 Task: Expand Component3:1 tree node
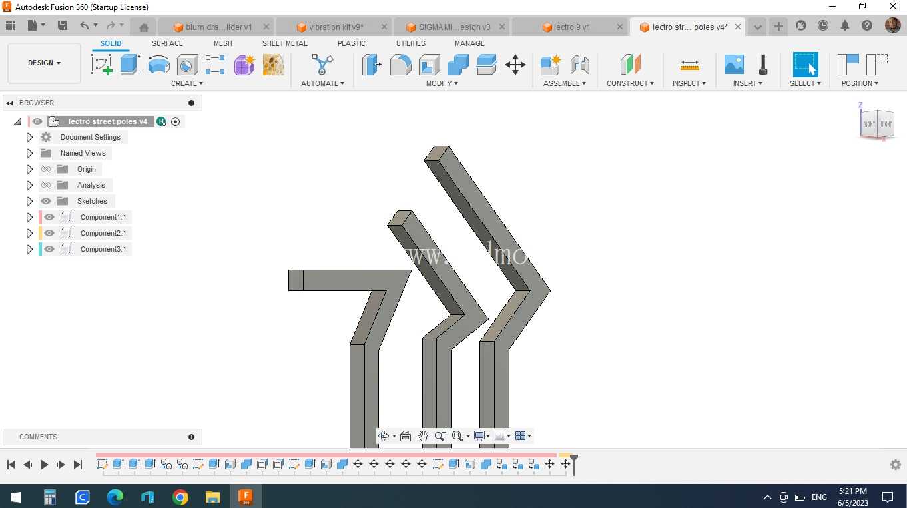point(29,249)
